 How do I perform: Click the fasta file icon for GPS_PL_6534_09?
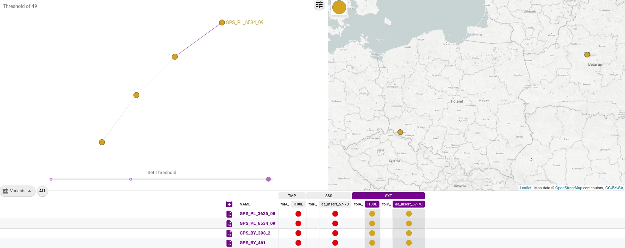tap(229, 224)
